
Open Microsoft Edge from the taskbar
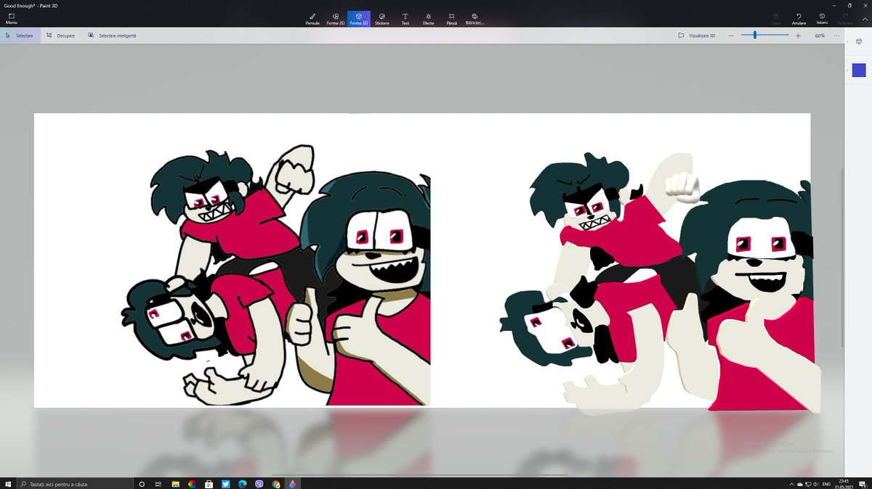tap(242, 483)
